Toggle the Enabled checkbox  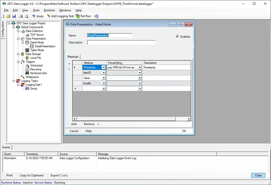[177, 36]
